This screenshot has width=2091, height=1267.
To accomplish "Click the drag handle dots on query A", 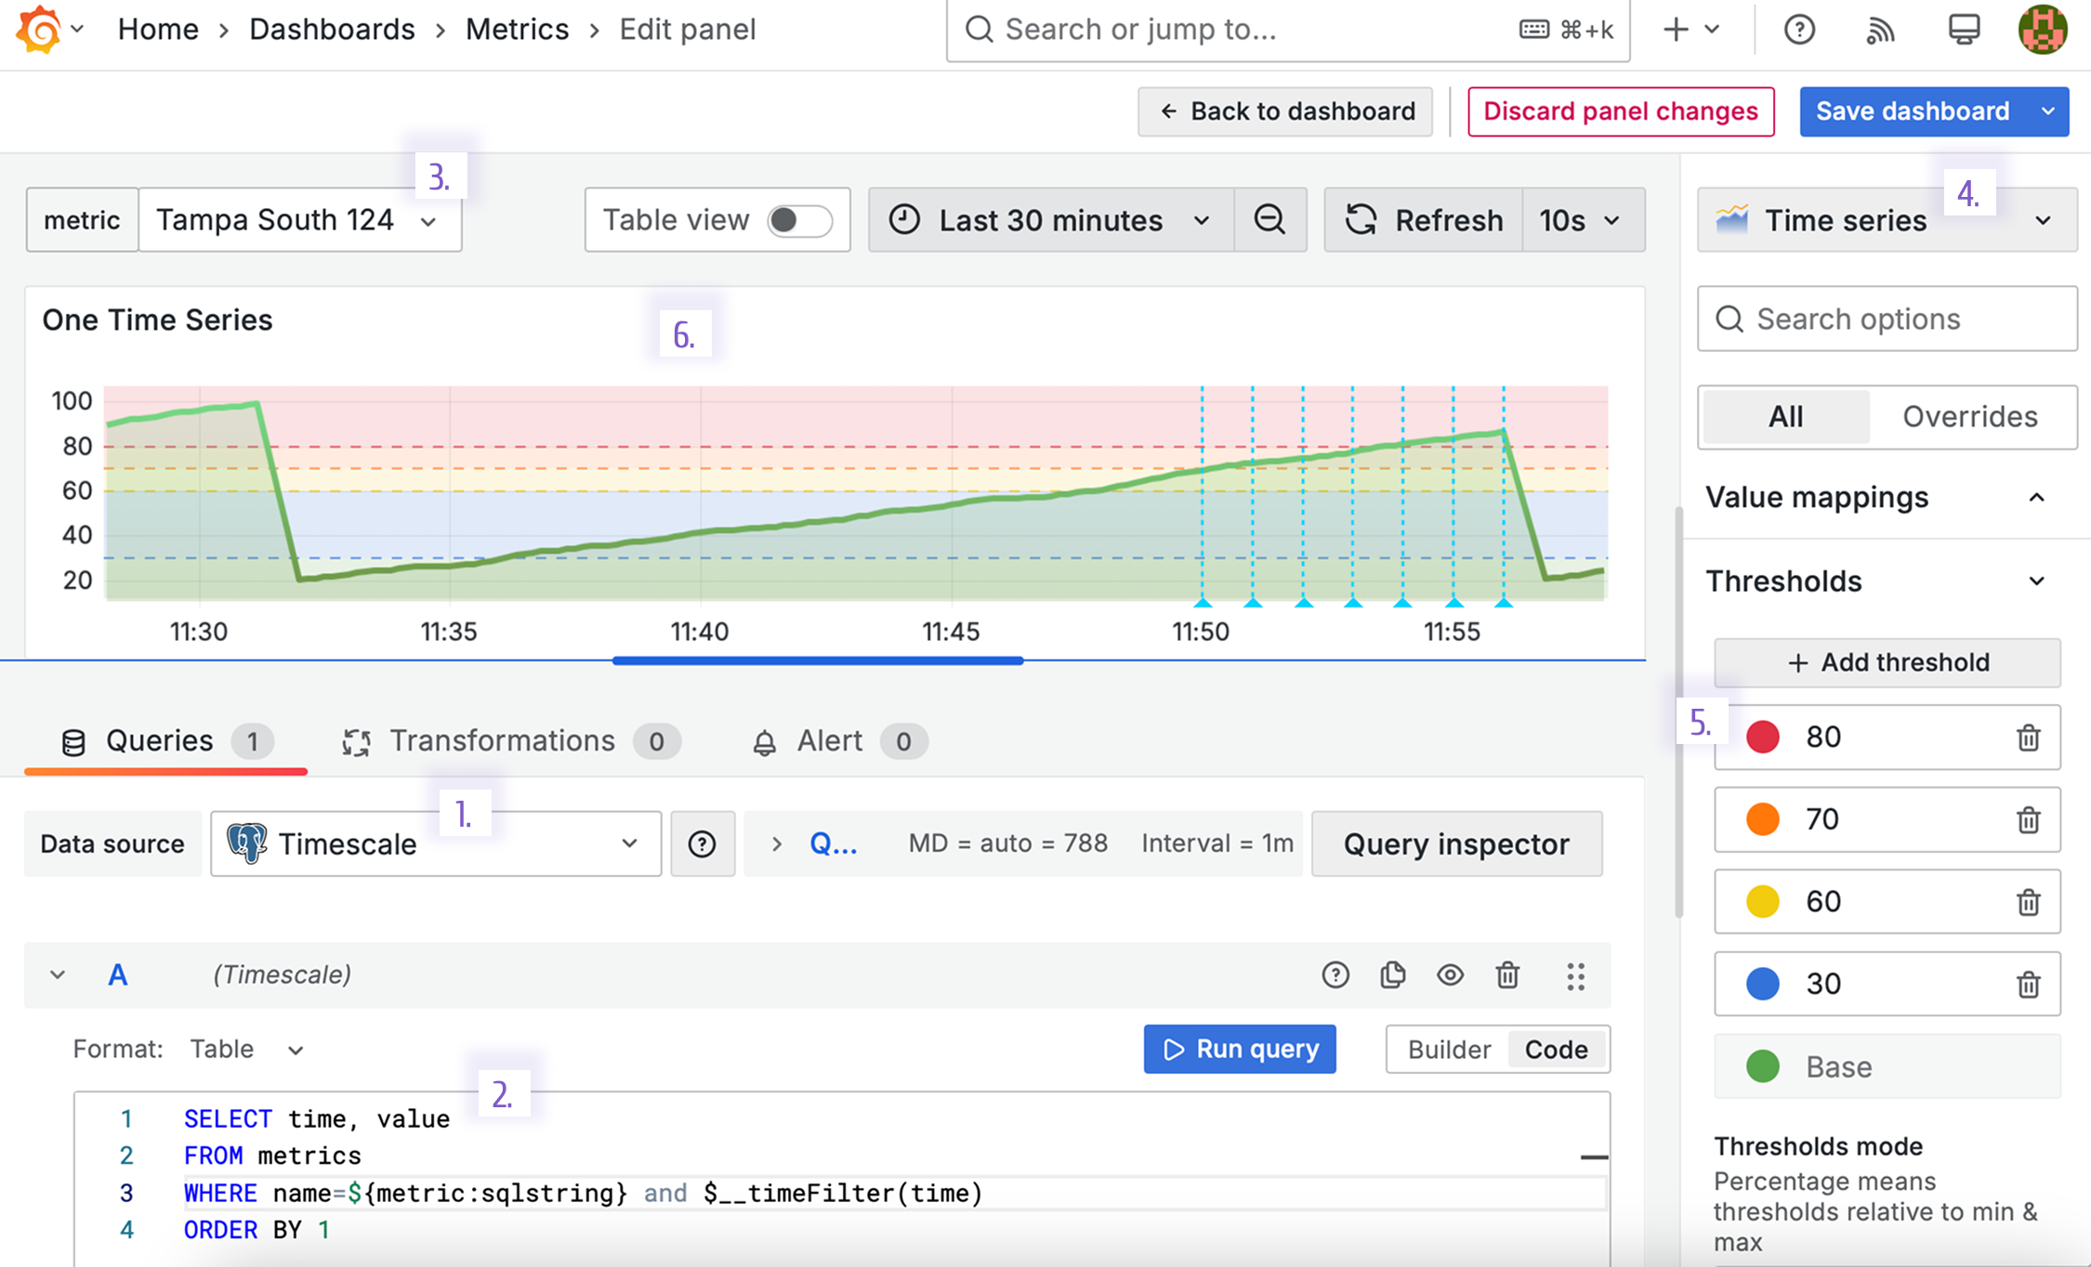I will pyautogui.click(x=1575, y=975).
